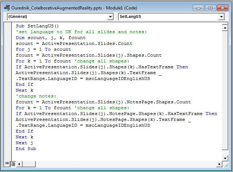Minimize the Module1 code window

[x=198, y=8]
